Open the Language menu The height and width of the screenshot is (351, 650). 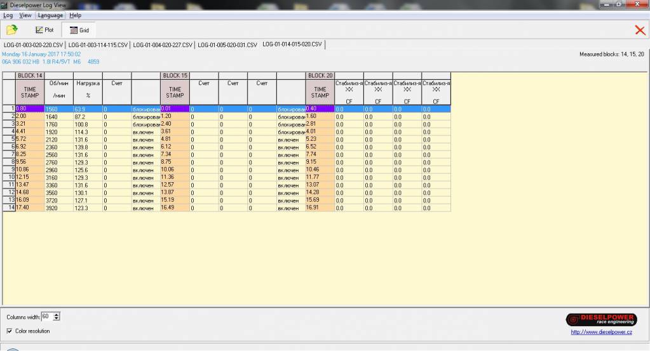(x=50, y=15)
